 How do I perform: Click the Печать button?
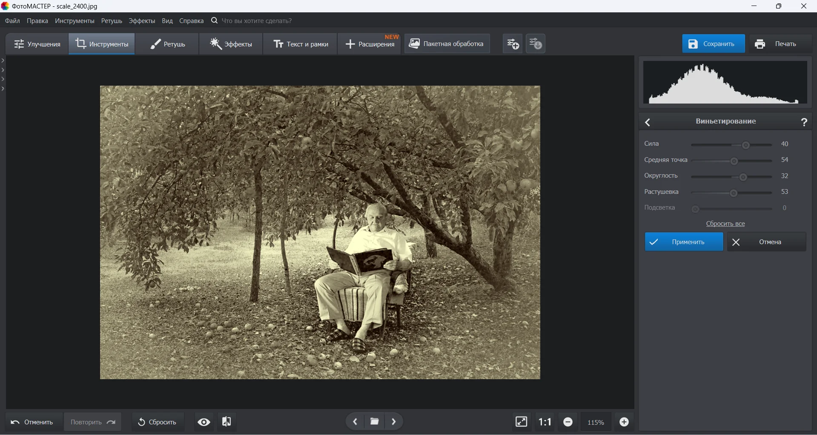780,44
